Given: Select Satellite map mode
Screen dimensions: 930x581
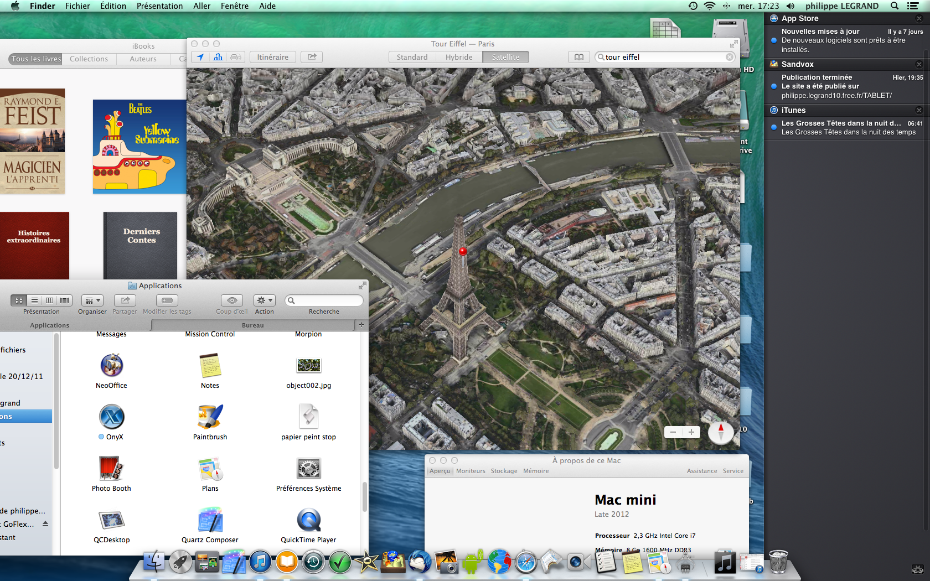Looking at the screenshot, I should (x=505, y=57).
